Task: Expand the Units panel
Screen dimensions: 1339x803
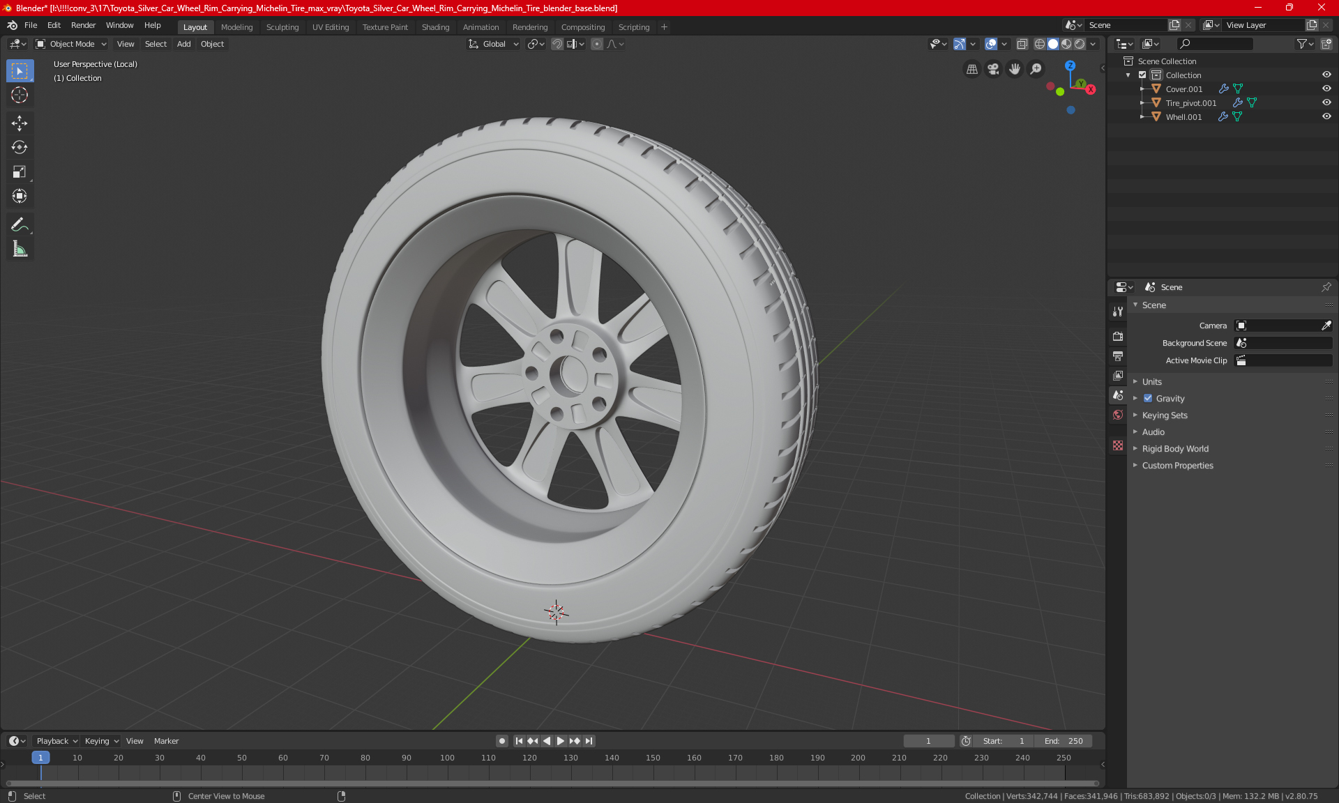Action: [1152, 382]
